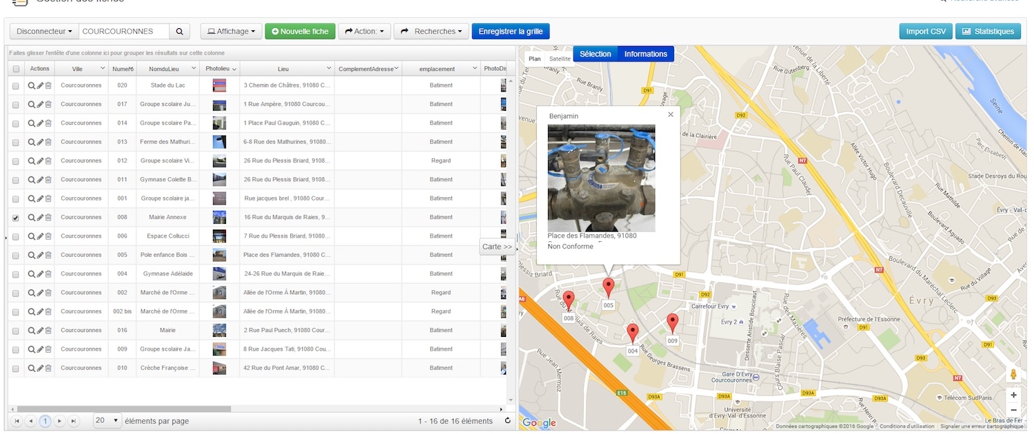Open NomduLieu column menu arrow
This screenshot has width=1034, height=434.
[194, 68]
